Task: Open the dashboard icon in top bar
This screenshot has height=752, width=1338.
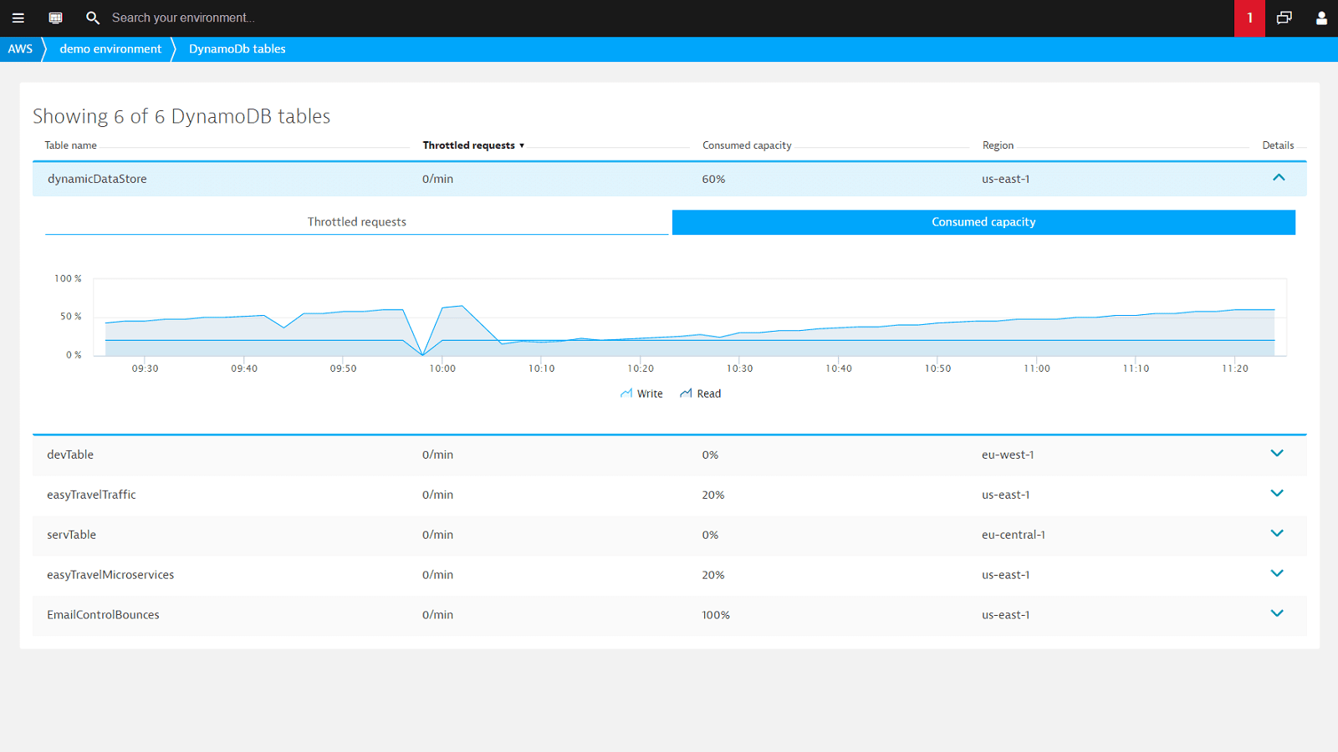Action: (56, 18)
